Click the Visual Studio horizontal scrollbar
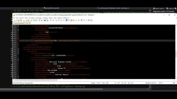This screenshot has width=177, height=99. coord(51,89)
